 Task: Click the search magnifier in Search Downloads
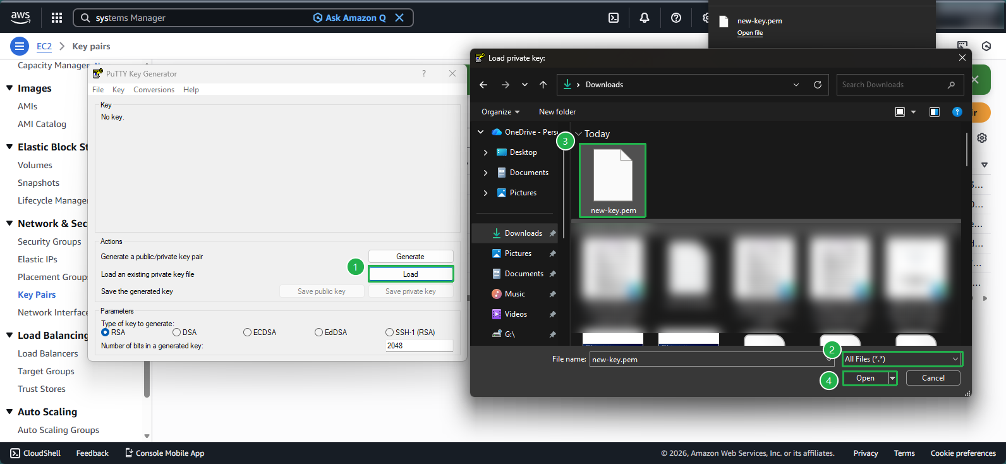point(952,85)
